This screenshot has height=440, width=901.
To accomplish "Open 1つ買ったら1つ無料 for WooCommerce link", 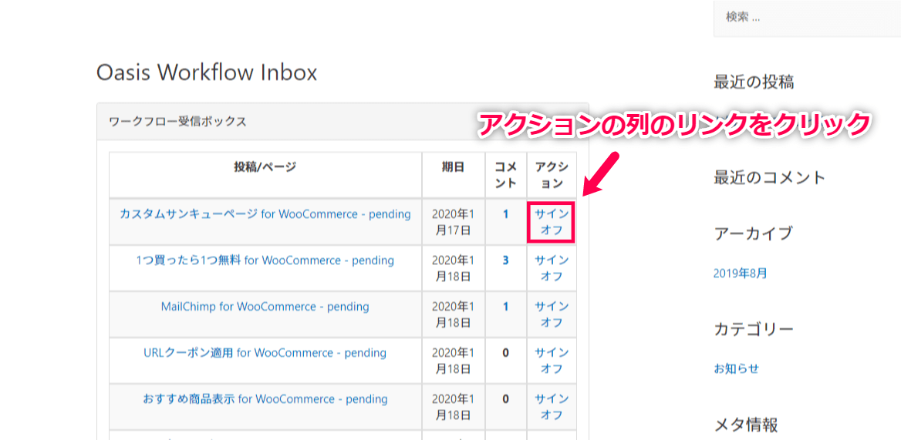I will point(265,260).
